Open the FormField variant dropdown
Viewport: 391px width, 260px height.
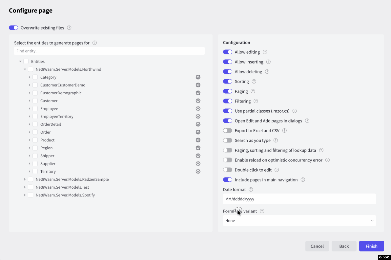[299, 221]
